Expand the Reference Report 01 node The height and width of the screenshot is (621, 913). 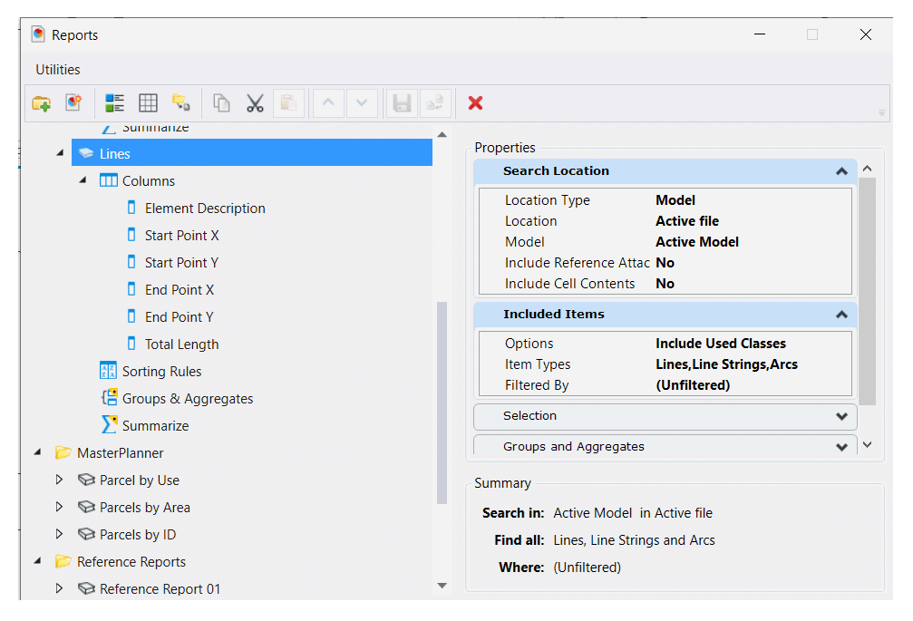[59, 588]
